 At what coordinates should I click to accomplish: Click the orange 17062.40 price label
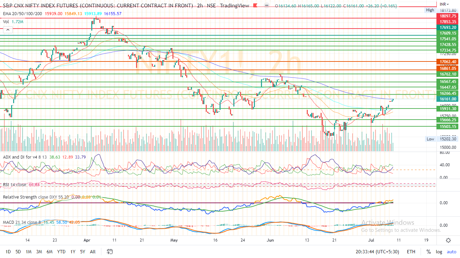tap(448, 62)
